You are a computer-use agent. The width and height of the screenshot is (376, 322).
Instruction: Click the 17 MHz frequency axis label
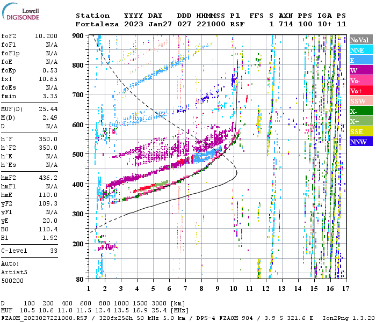(345, 289)
